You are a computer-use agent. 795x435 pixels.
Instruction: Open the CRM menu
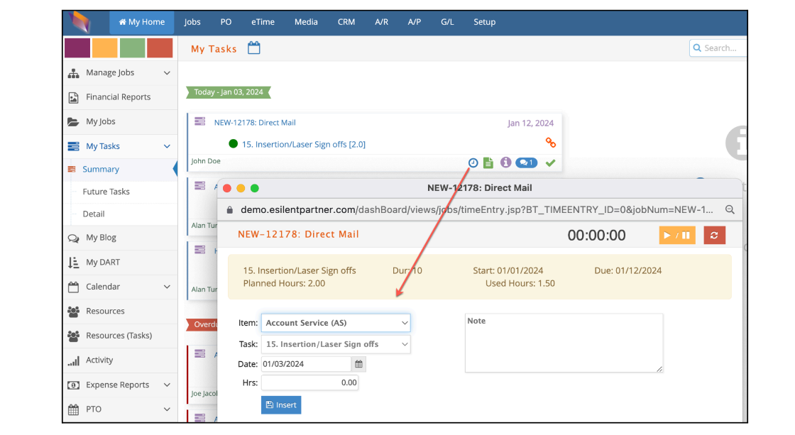pyautogui.click(x=346, y=22)
